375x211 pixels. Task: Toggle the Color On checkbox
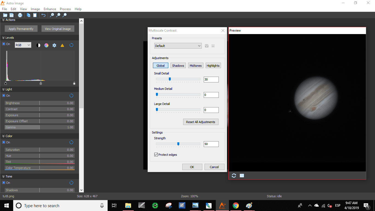tap(4, 142)
